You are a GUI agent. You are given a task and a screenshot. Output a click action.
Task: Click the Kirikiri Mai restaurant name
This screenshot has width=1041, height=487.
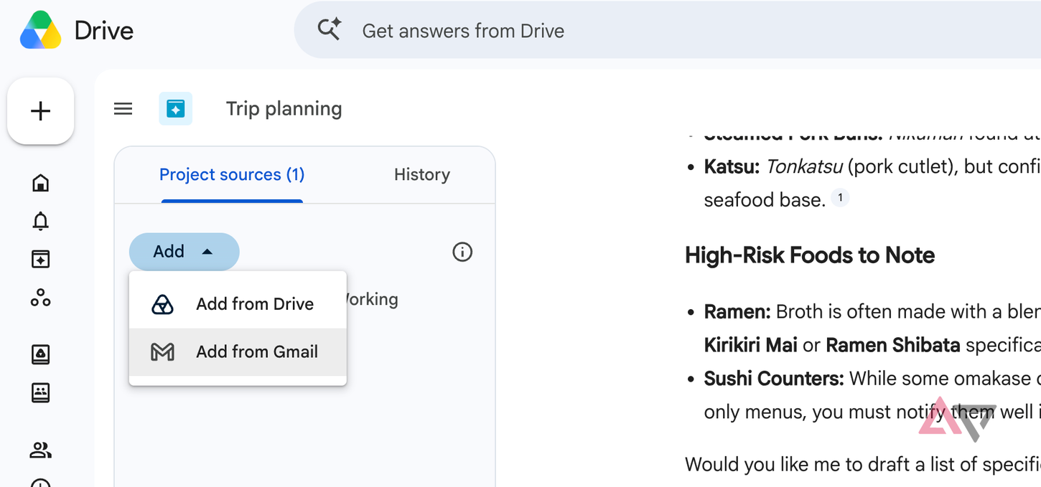pyautogui.click(x=751, y=345)
